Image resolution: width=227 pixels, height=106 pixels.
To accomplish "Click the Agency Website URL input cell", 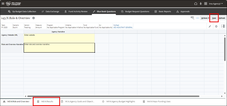I will 59,38.
